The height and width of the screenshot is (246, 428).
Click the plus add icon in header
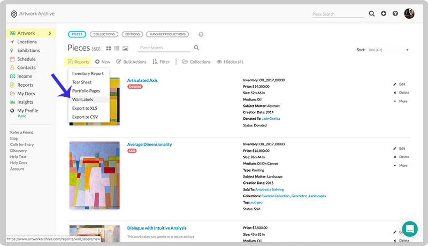[x=384, y=13]
